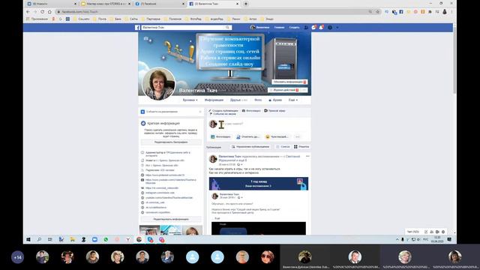The height and width of the screenshot is (270, 480).
Task: Click Валентина Ткач profile picture
Action: click(x=158, y=83)
